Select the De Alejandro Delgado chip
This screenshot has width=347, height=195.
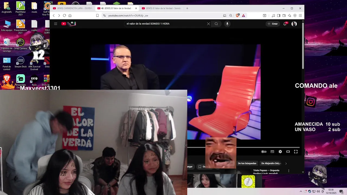click(271, 163)
